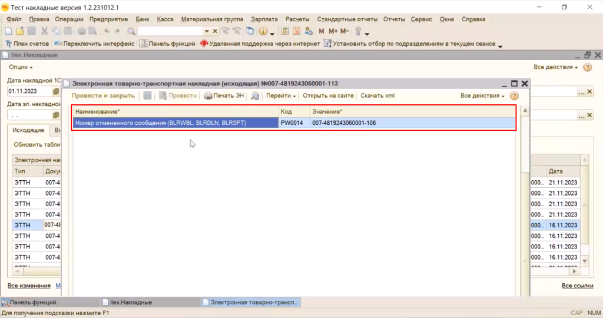
Task: Click the Скачать xml button
Action: (377, 95)
